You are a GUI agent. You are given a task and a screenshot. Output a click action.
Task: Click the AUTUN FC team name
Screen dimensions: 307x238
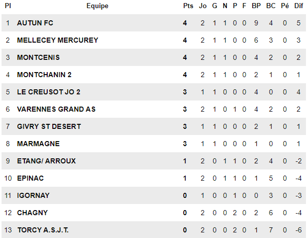[x=35, y=23]
